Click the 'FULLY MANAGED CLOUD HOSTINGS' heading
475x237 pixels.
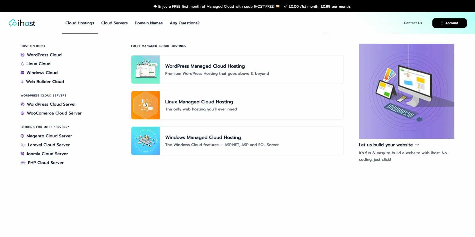tap(159, 46)
